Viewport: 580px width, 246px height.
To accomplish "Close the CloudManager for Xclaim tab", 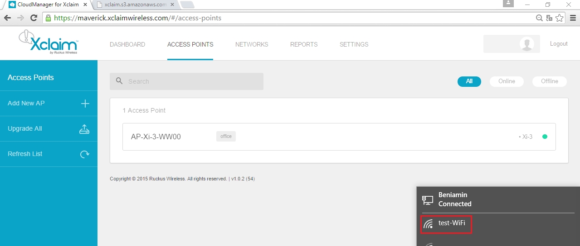I will point(85,5).
